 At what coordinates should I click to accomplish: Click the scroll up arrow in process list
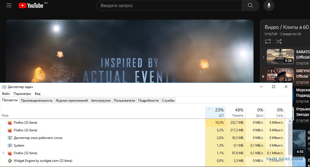coord(290,121)
